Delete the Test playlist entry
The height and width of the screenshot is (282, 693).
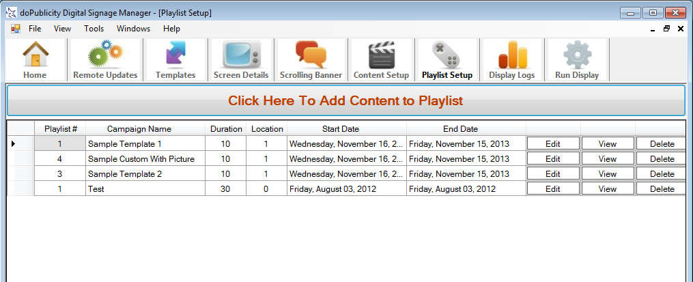(x=662, y=189)
